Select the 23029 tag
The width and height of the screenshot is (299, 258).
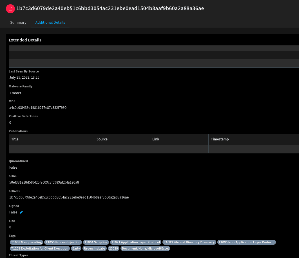click(113, 248)
